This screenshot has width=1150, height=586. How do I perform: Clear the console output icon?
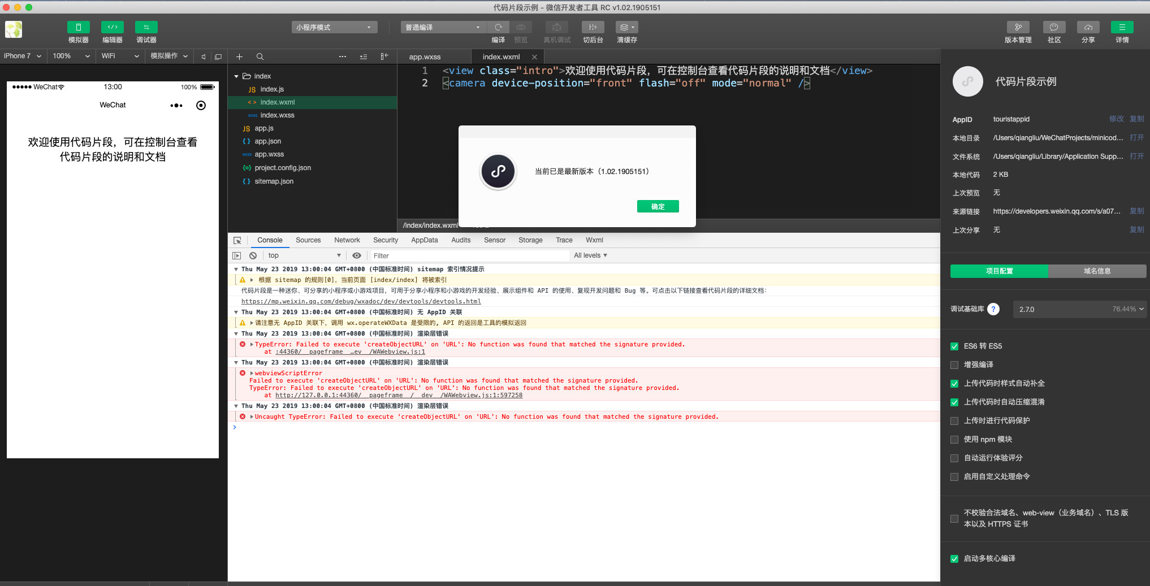tap(253, 255)
